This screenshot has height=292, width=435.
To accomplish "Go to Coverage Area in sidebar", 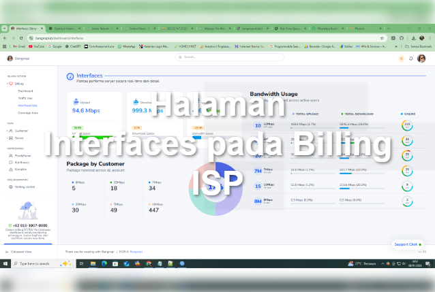I will pyautogui.click(x=28, y=112).
